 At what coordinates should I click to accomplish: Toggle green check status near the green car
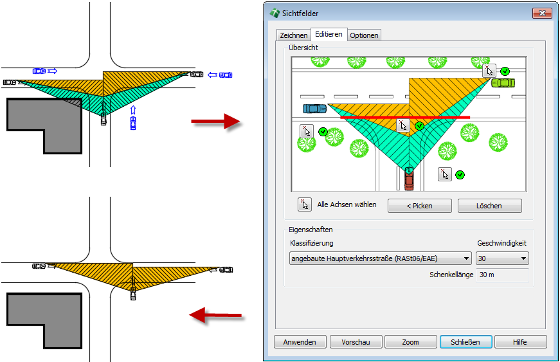click(x=505, y=71)
